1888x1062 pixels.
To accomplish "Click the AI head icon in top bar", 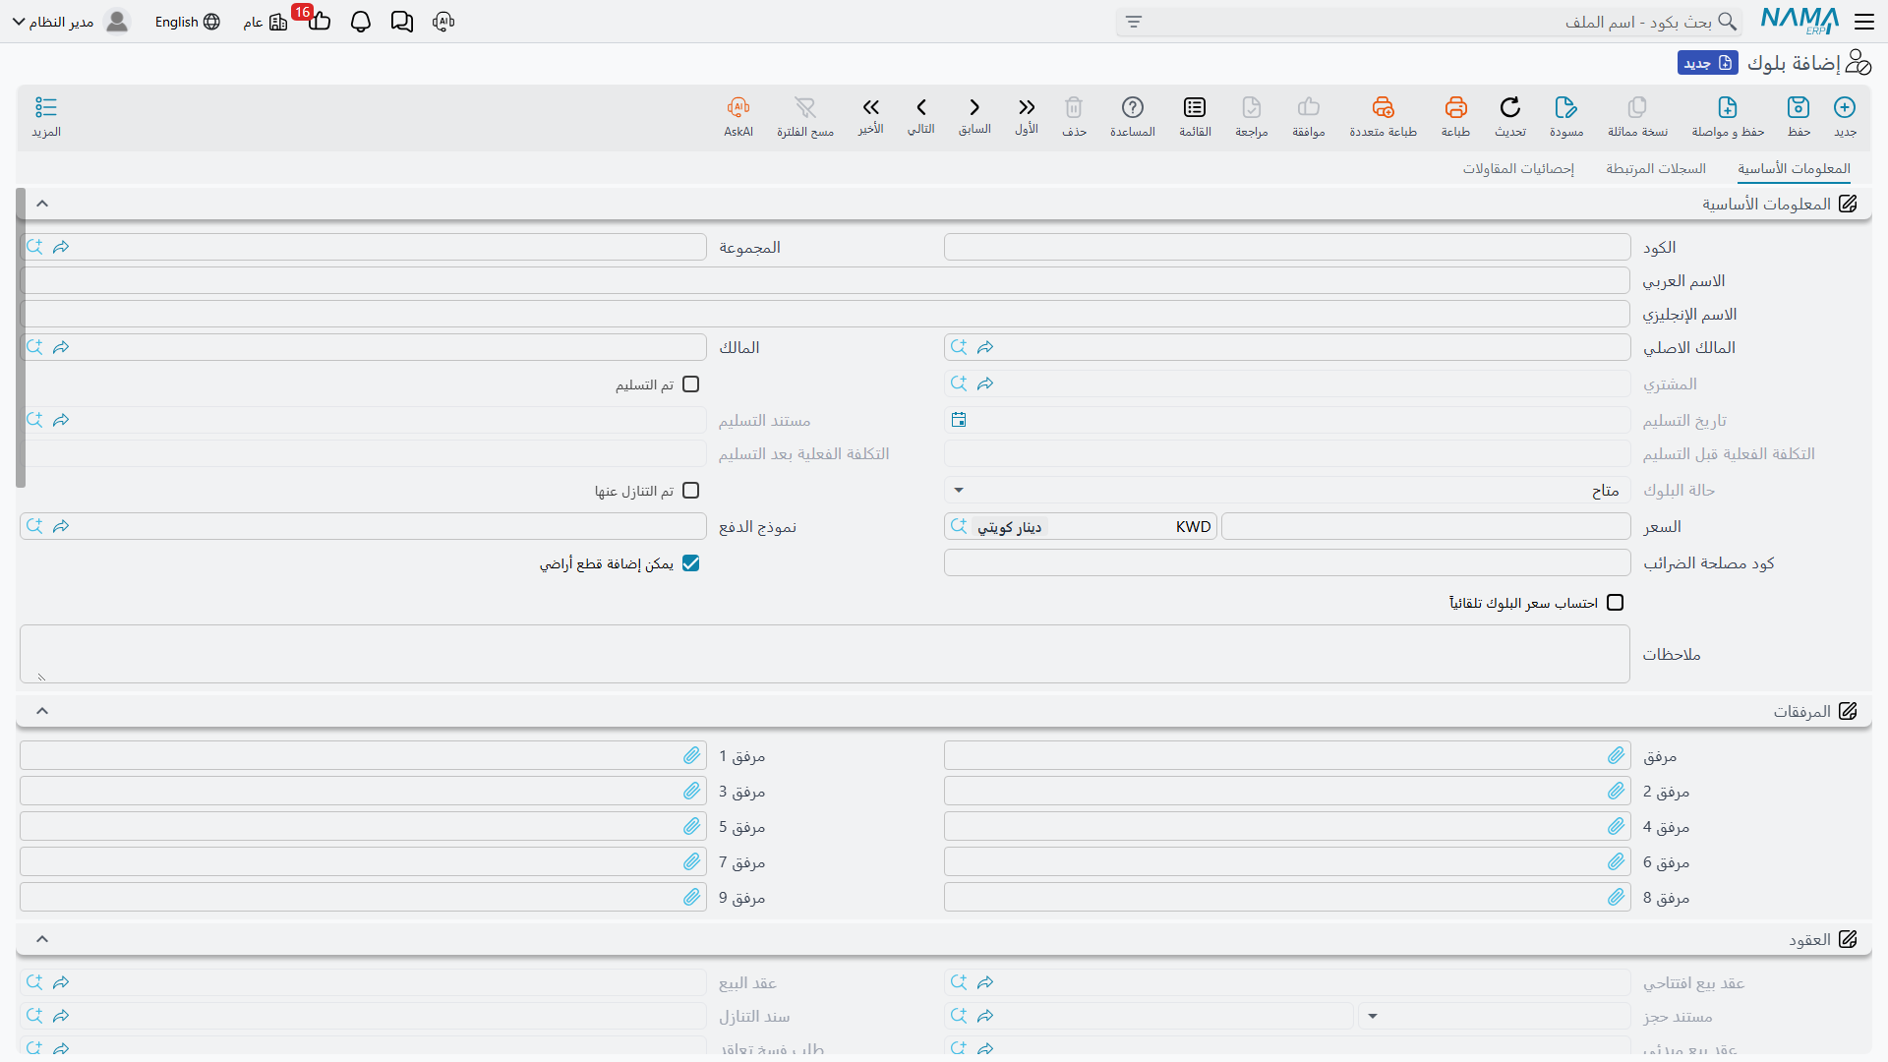I will [443, 22].
